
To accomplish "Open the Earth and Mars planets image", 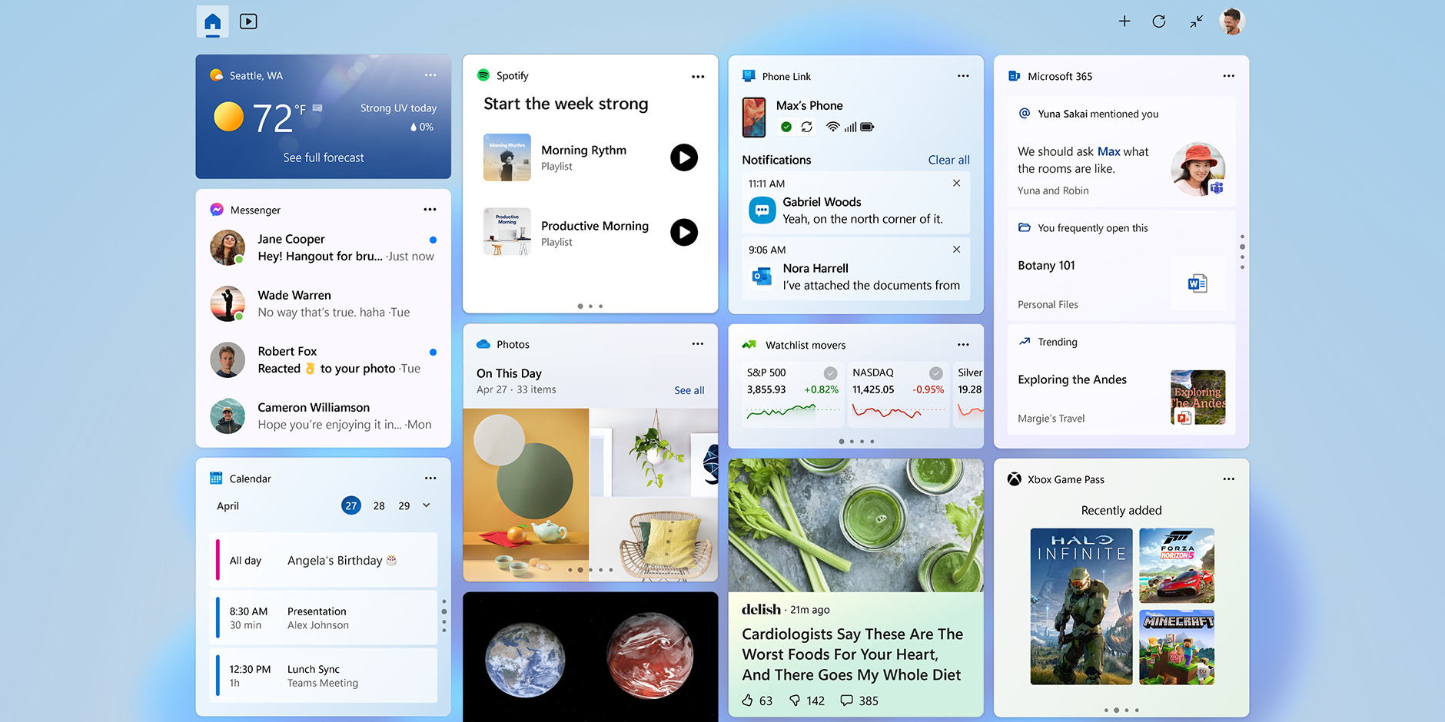I will click(x=590, y=657).
